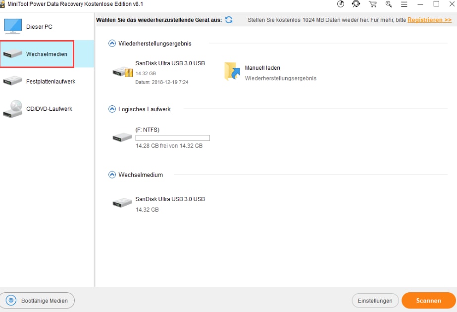Click the F: drive free space bar
Image resolution: width=457 pixels, height=312 pixels.
172,138
